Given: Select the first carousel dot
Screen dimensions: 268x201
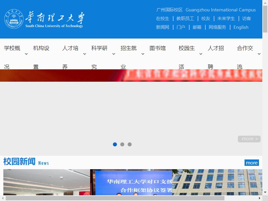Looking at the screenshot, I should pos(115,144).
